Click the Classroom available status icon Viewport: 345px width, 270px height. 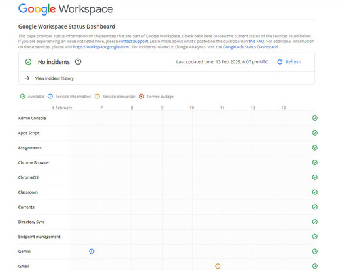[315, 192]
